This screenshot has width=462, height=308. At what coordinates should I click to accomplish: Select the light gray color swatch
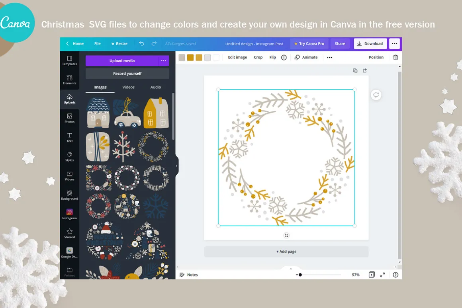(208, 57)
